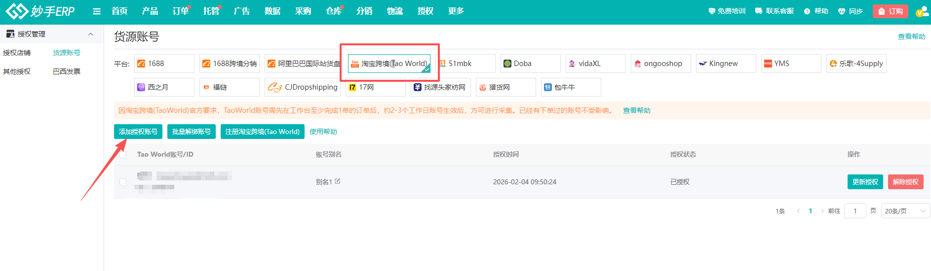Select the 51mbk platform
931x271 pixels.
point(465,64)
